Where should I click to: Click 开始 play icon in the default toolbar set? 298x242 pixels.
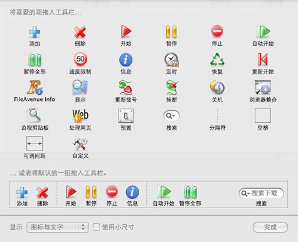(x=71, y=192)
